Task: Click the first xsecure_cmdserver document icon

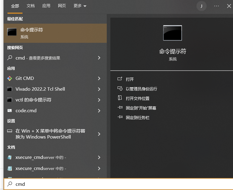Action: (10, 157)
